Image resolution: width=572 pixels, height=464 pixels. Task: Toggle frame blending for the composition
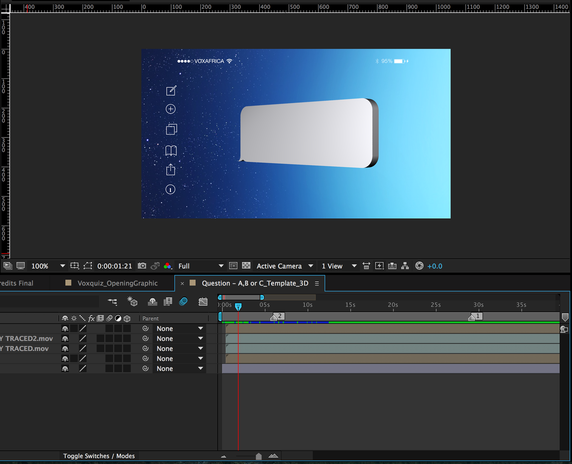point(168,302)
